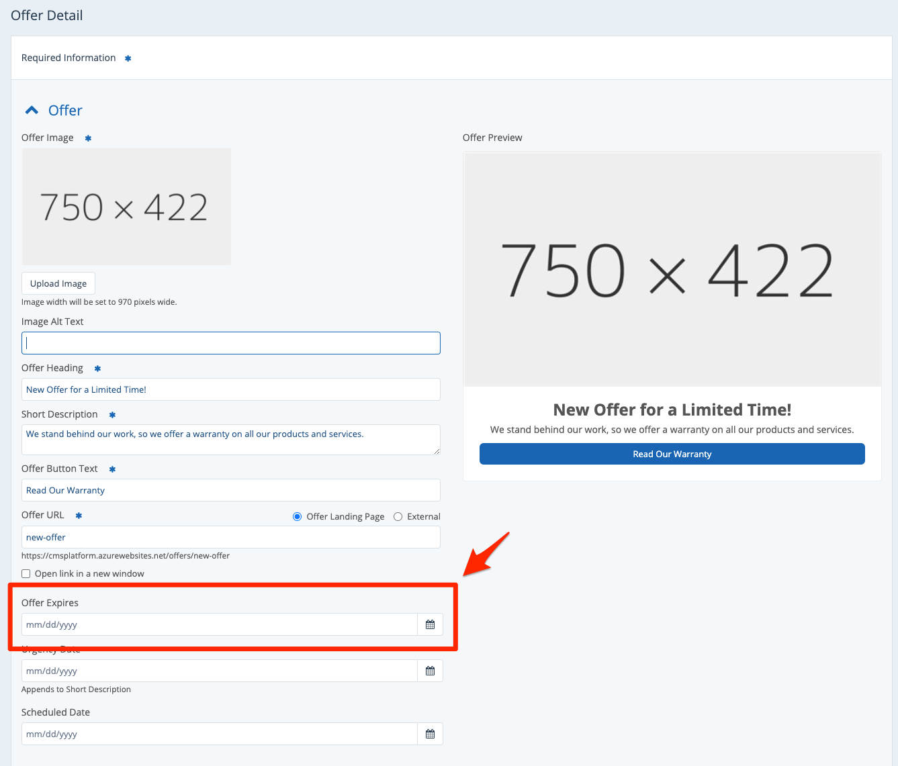898x766 pixels.
Task: Select the Offer Landing Page radio option
Action: point(297,516)
